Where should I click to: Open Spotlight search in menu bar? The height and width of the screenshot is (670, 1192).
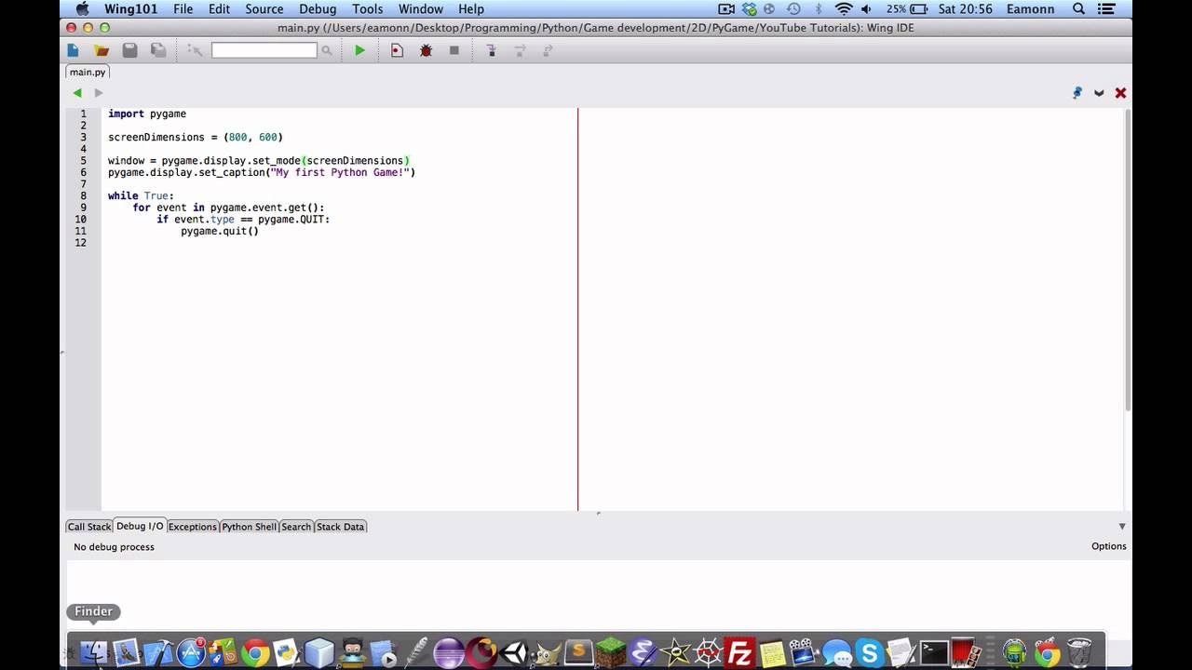click(1078, 8)
